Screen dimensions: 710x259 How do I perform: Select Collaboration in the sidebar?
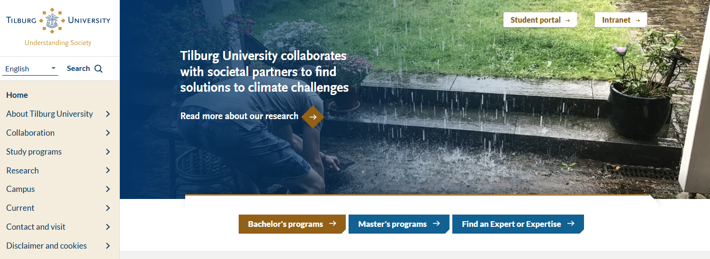tap(30, 133)
